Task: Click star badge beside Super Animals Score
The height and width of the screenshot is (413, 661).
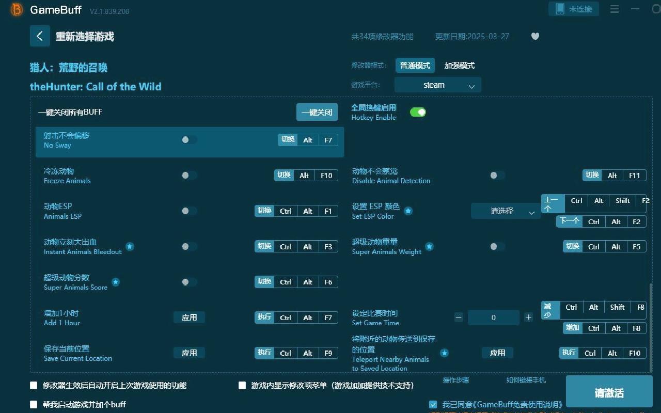Action: point(116,282)
